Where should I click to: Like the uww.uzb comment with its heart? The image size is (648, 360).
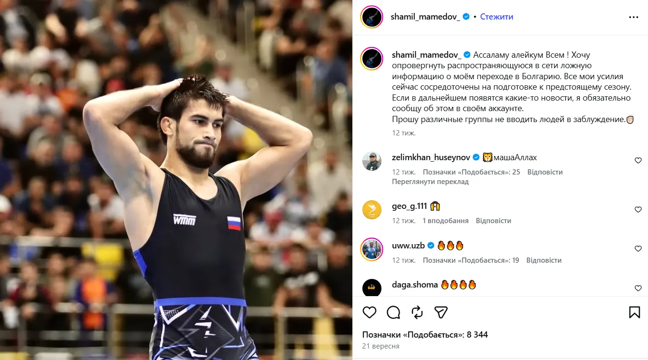click(638, 249)
